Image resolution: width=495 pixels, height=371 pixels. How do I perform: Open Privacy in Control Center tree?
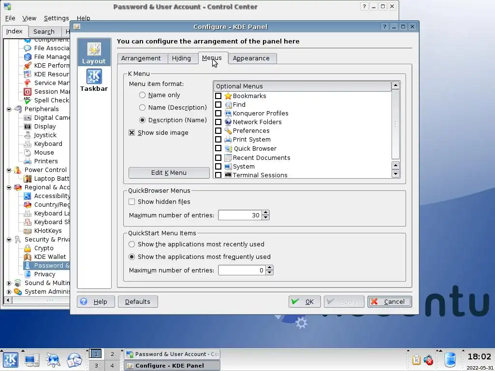point(44,274)
